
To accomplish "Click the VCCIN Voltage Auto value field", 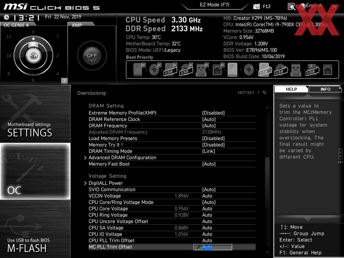I will [x=207, y=196].
